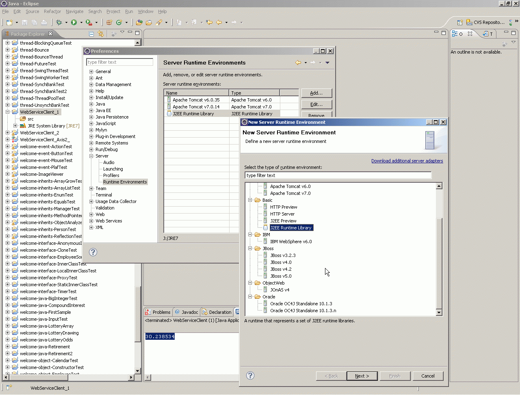The width and height of the screenshot is (520, 395).
Task: Click filter text field in Preferences dialog
Action: coord(120,62)
